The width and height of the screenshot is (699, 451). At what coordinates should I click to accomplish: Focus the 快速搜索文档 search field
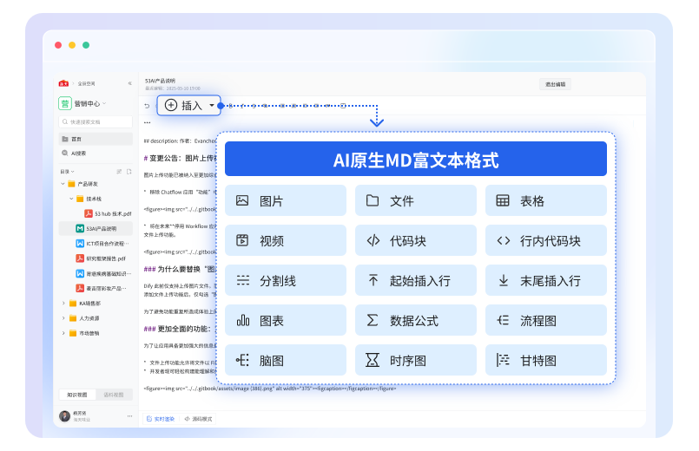[96, 121]
